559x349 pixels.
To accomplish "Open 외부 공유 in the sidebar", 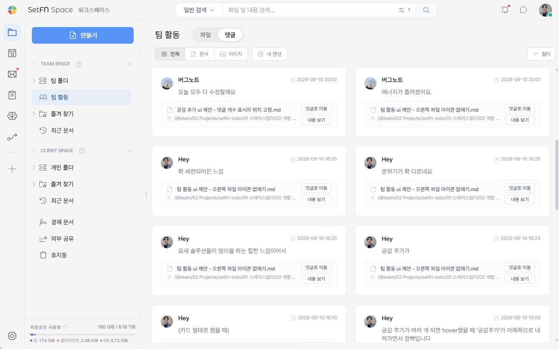I will click(82, 239).
